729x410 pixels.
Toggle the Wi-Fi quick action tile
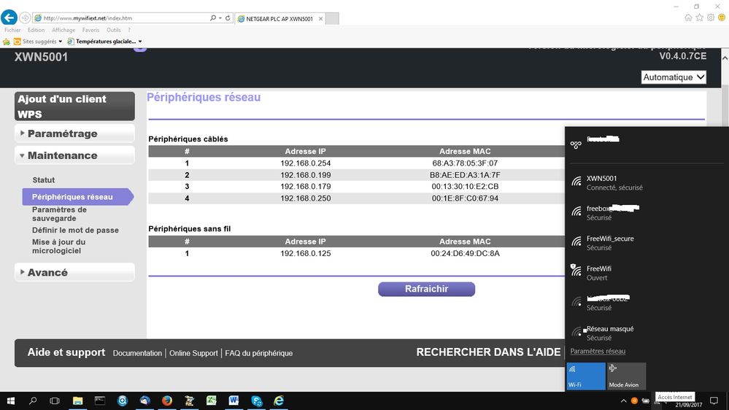(x=586, y=376)
